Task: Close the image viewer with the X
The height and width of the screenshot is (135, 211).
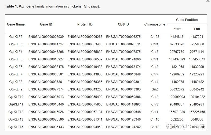Action: tap(208, 1)
